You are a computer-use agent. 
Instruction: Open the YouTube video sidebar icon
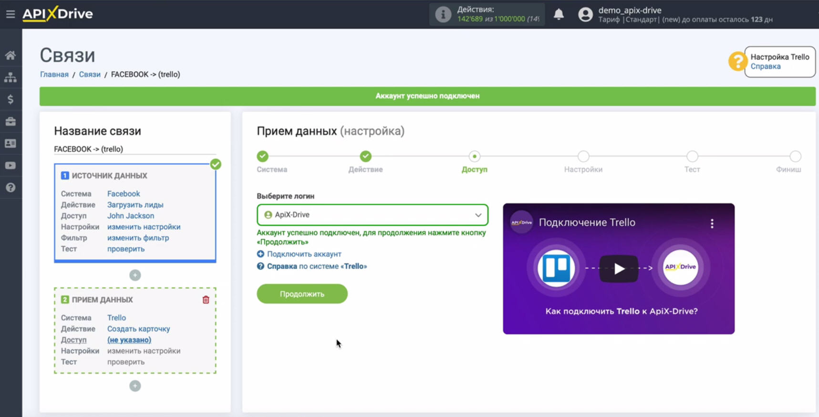(10, 166)
